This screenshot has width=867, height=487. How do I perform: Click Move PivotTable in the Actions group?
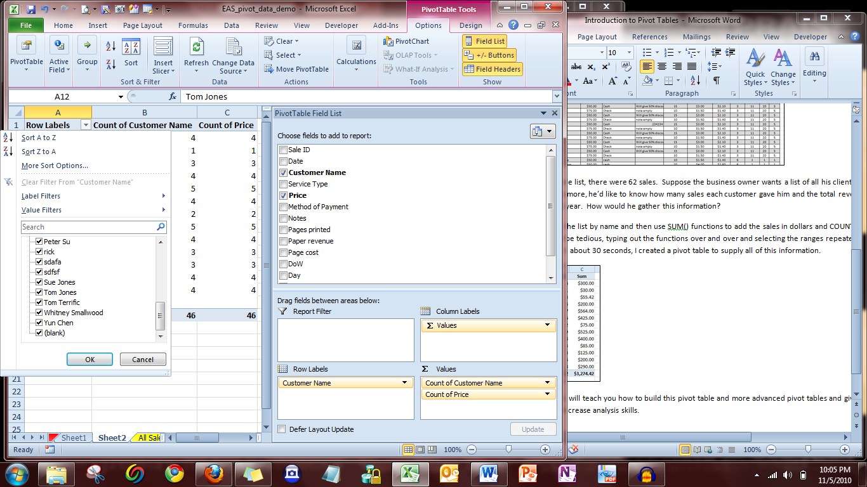[x=296, y=69]
